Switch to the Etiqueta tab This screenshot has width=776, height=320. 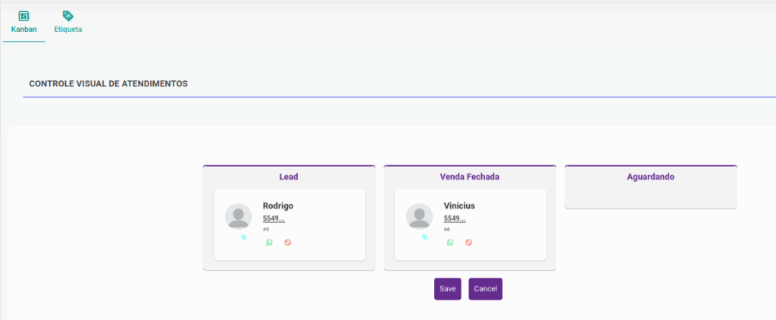(67, 29)
